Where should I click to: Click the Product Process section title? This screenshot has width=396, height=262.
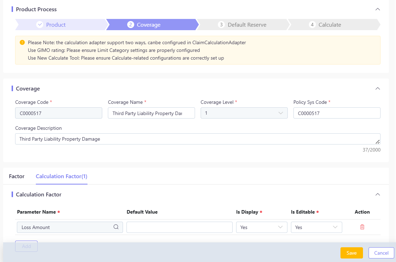(x=36, y=9)
